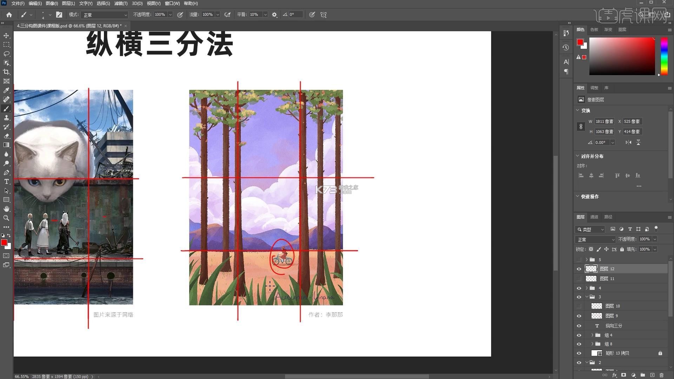This screenshot has width=674, height=379.
Task: Open the flow percentage dropdown
Action: (218, 15)
